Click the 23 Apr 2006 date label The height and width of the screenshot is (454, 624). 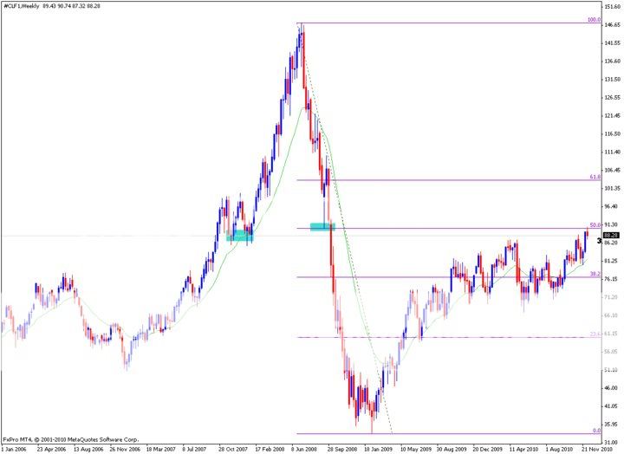point(51,449)
